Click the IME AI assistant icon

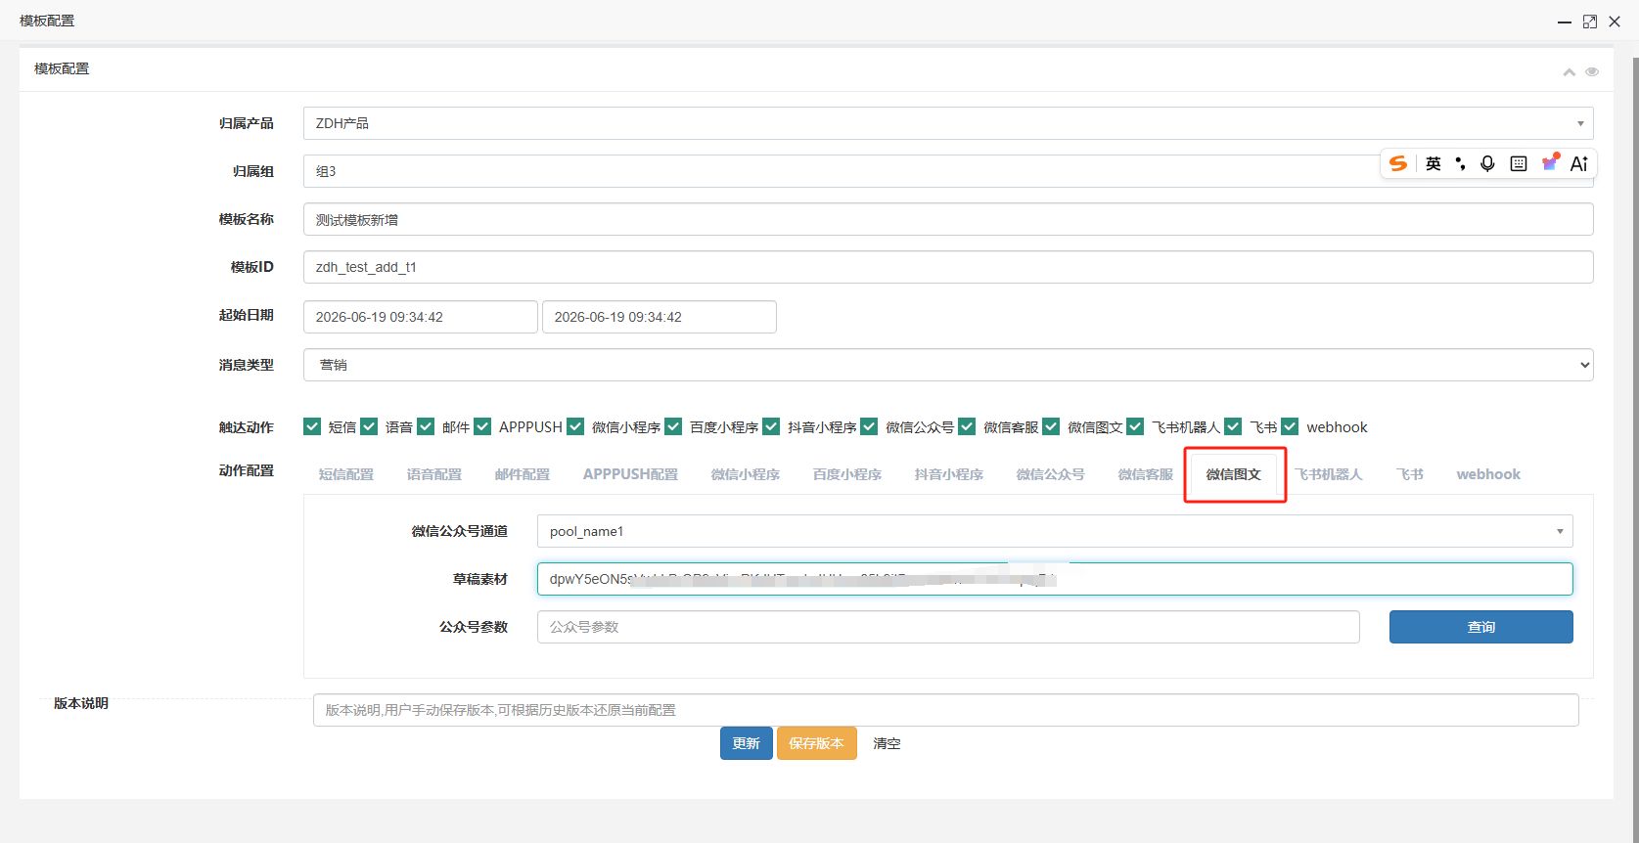1579,163
